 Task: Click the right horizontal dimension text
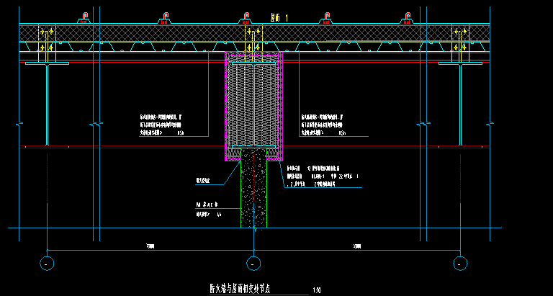356,246
